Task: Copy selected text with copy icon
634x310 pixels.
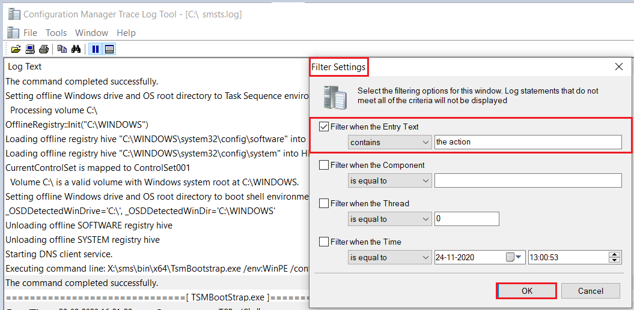Action: click(x=62, y=49)
